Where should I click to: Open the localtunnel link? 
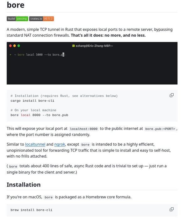35,144
